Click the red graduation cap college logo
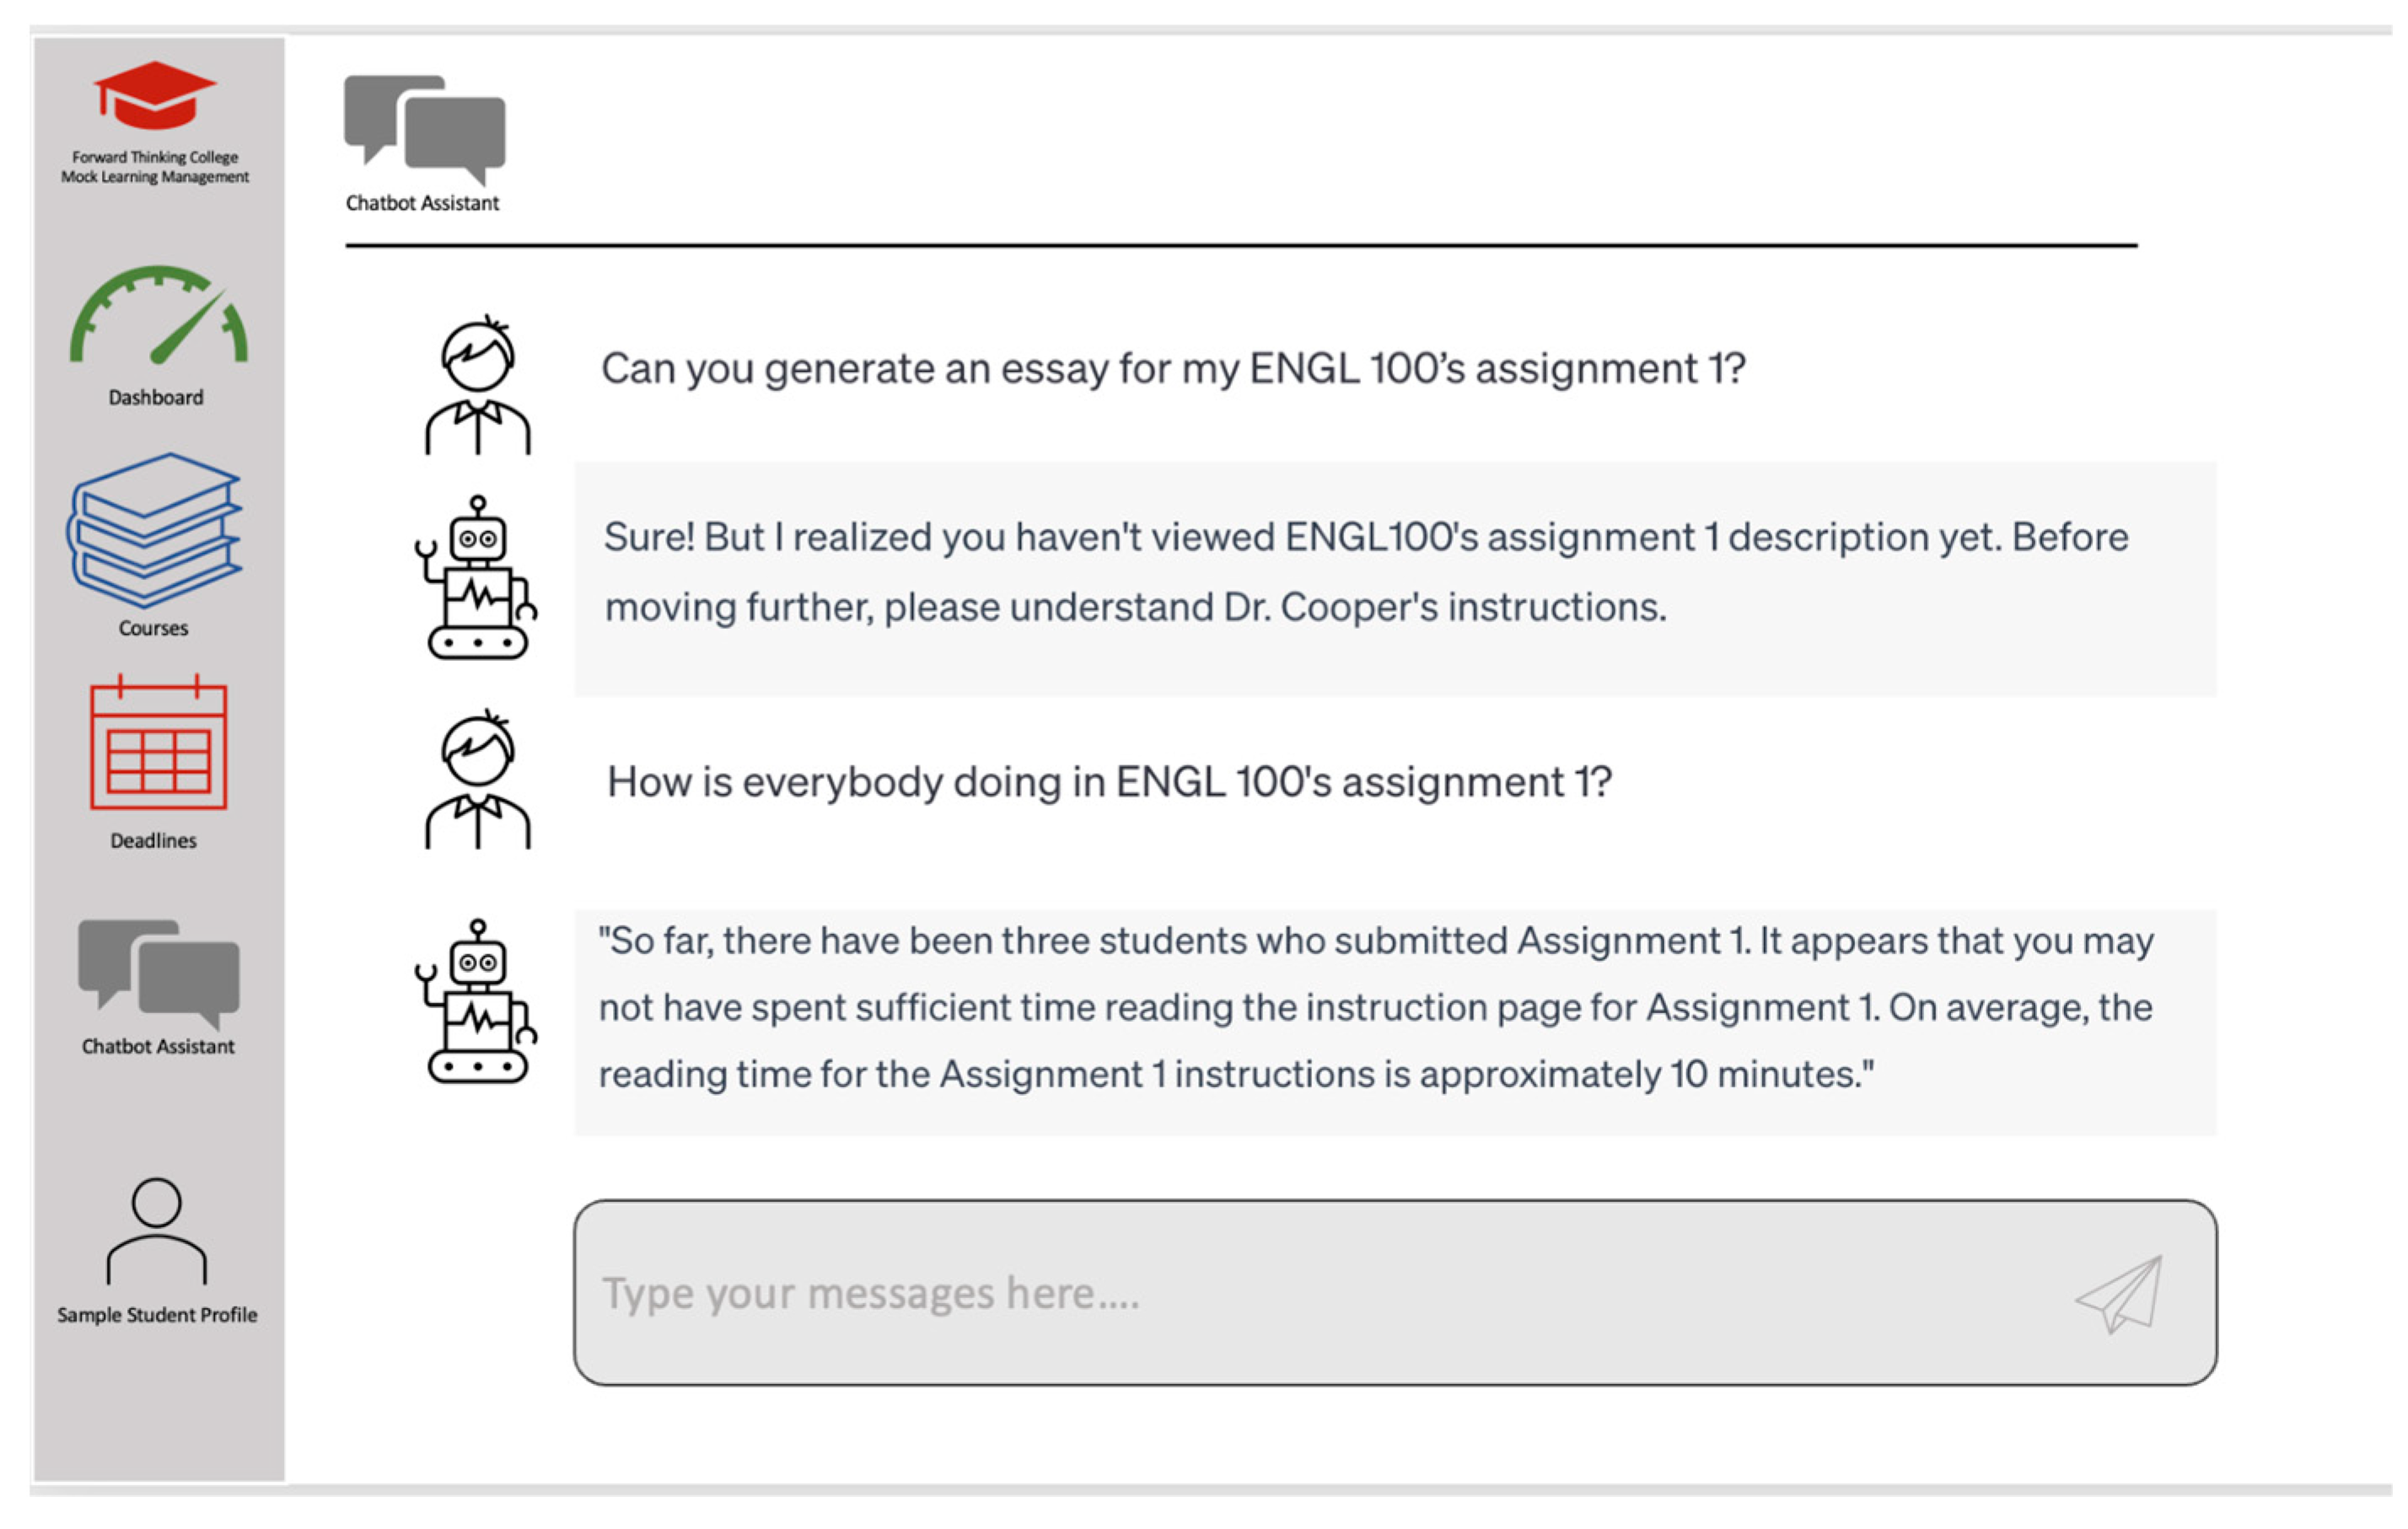This screenshot has width=2408, height=1529. coord(155,96)
